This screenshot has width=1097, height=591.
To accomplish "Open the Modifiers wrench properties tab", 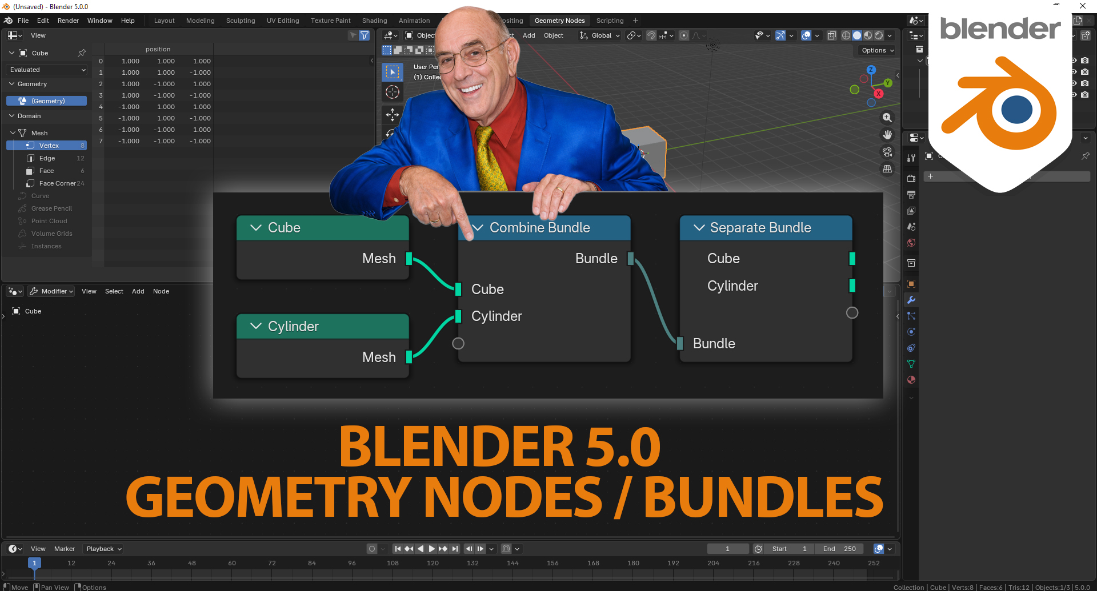I will coord(911,300).
